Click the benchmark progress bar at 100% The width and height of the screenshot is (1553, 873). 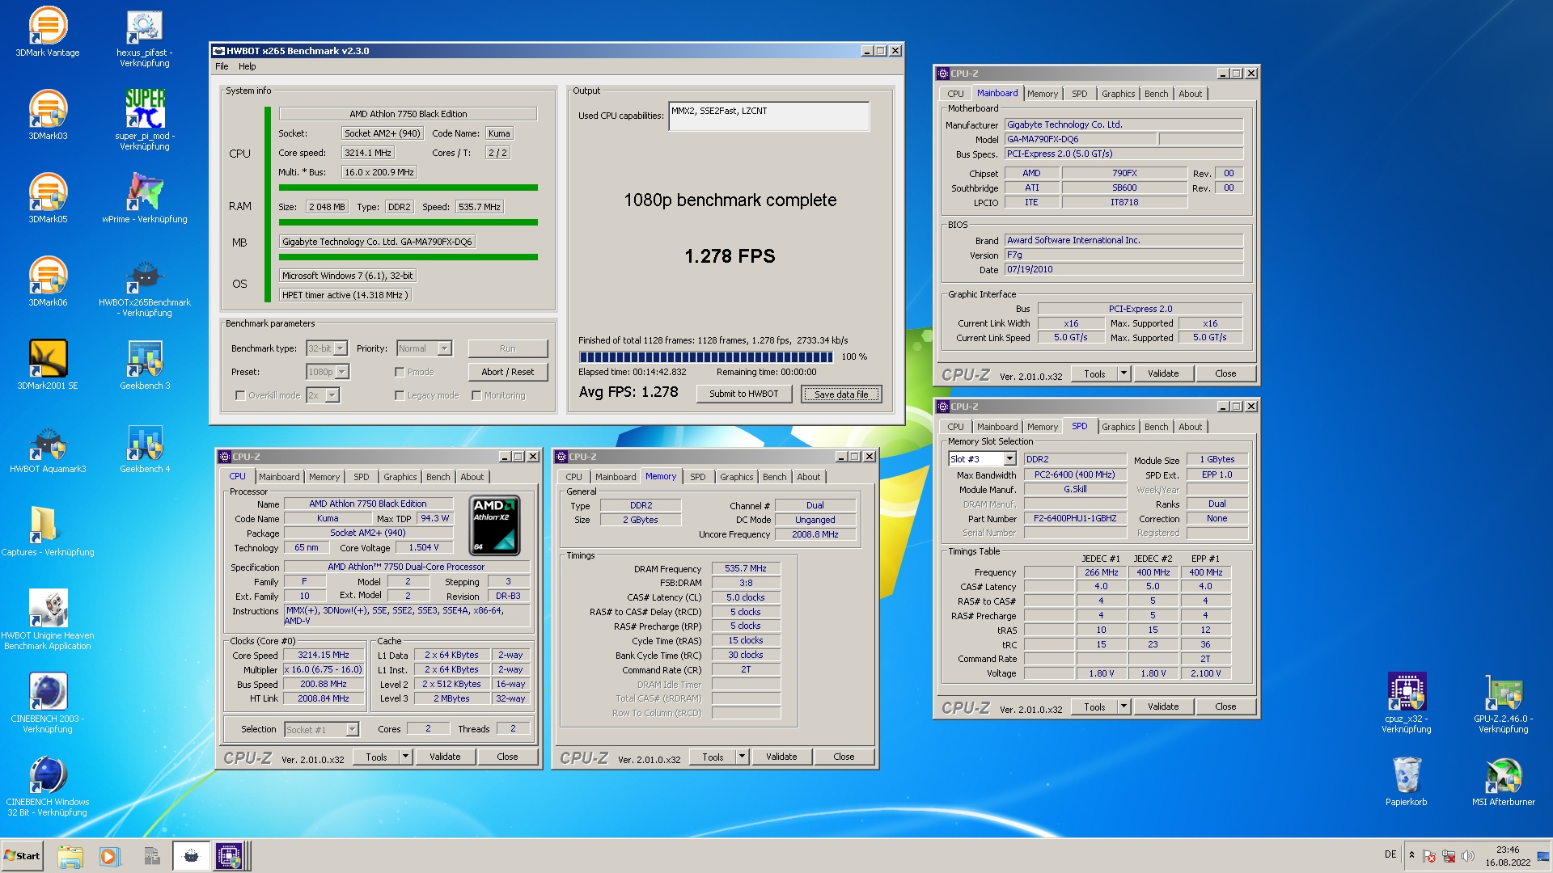coord(705,356)
